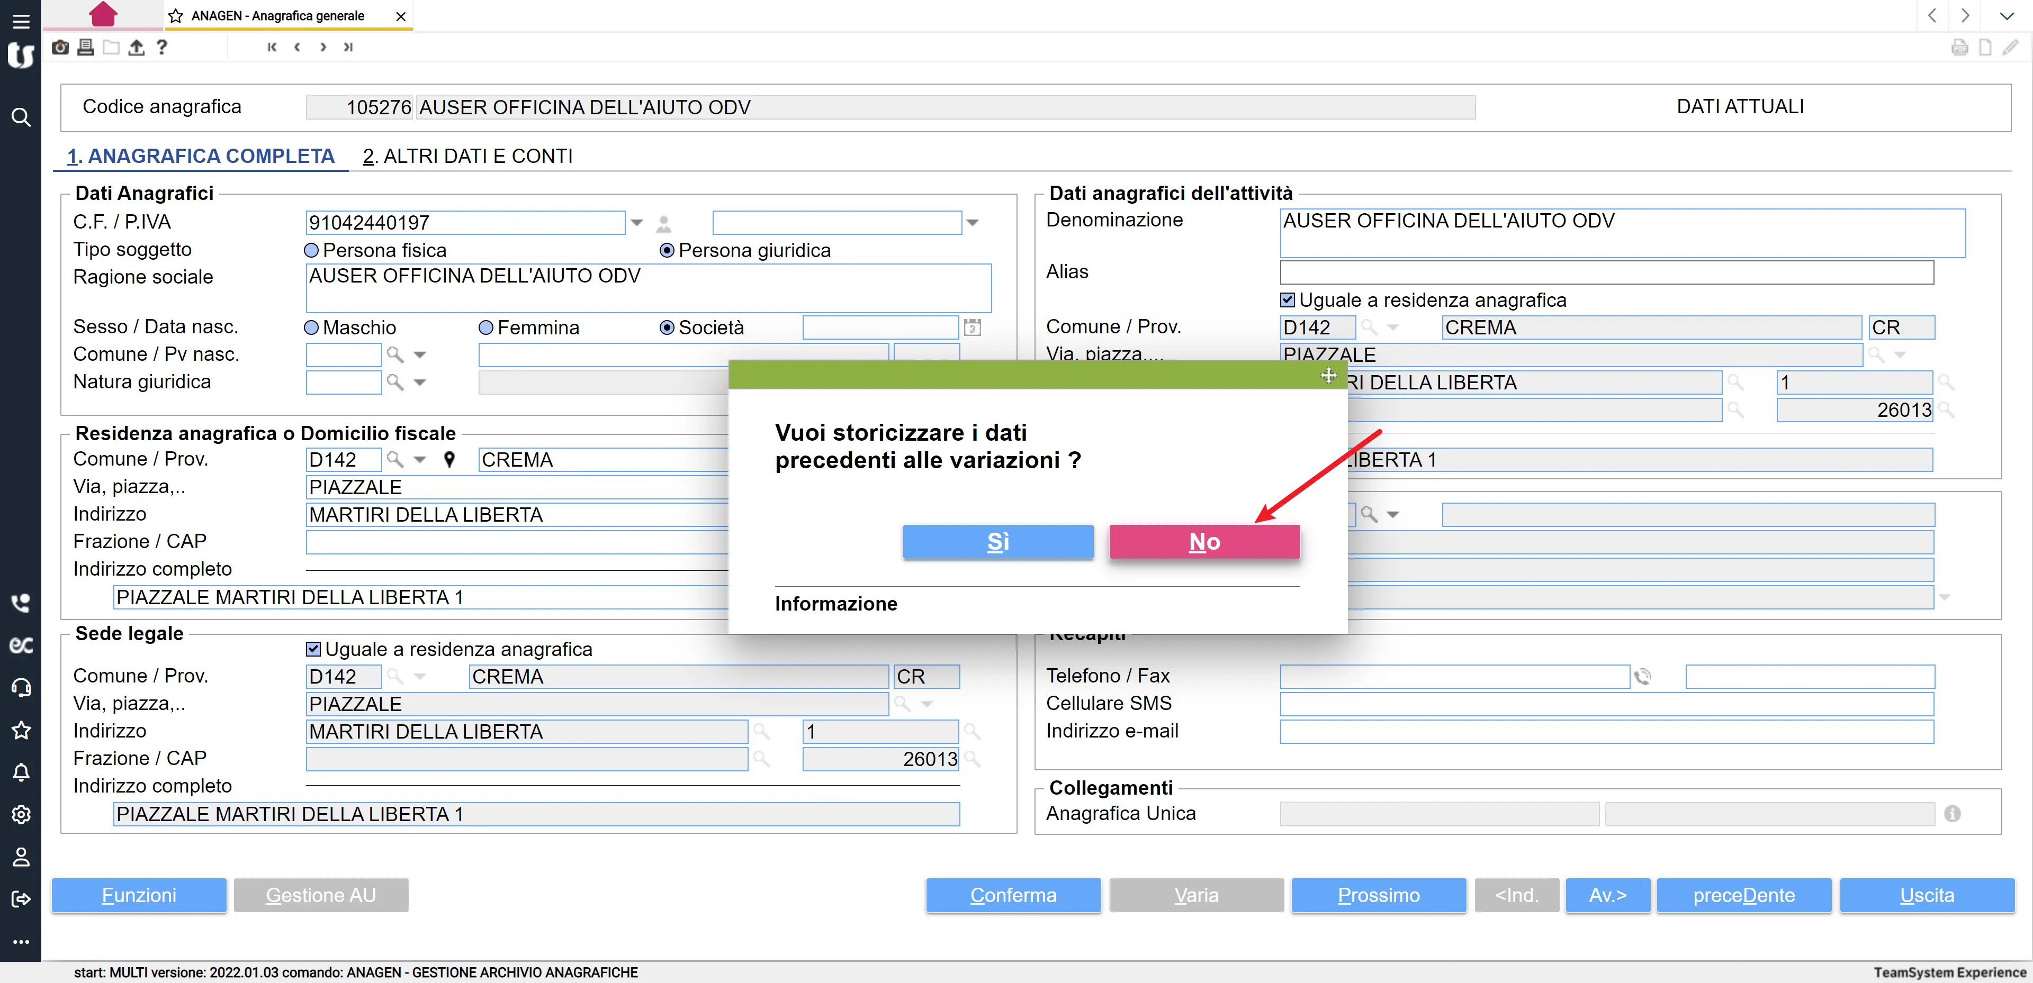The width and height of the screenshot is (2033, 983).
Task: Open the search magnifier in left sidebar
Action: point(21,117)
